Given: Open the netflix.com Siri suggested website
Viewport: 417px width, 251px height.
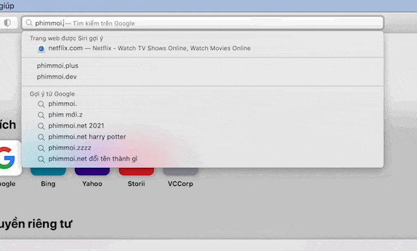Looking at the screenshot, I should [x=203, y=48].
